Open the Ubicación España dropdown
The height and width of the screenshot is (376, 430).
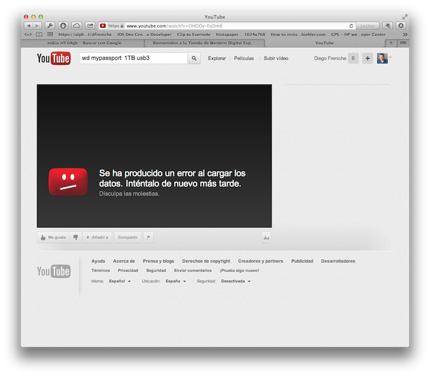tap(176, 281)
